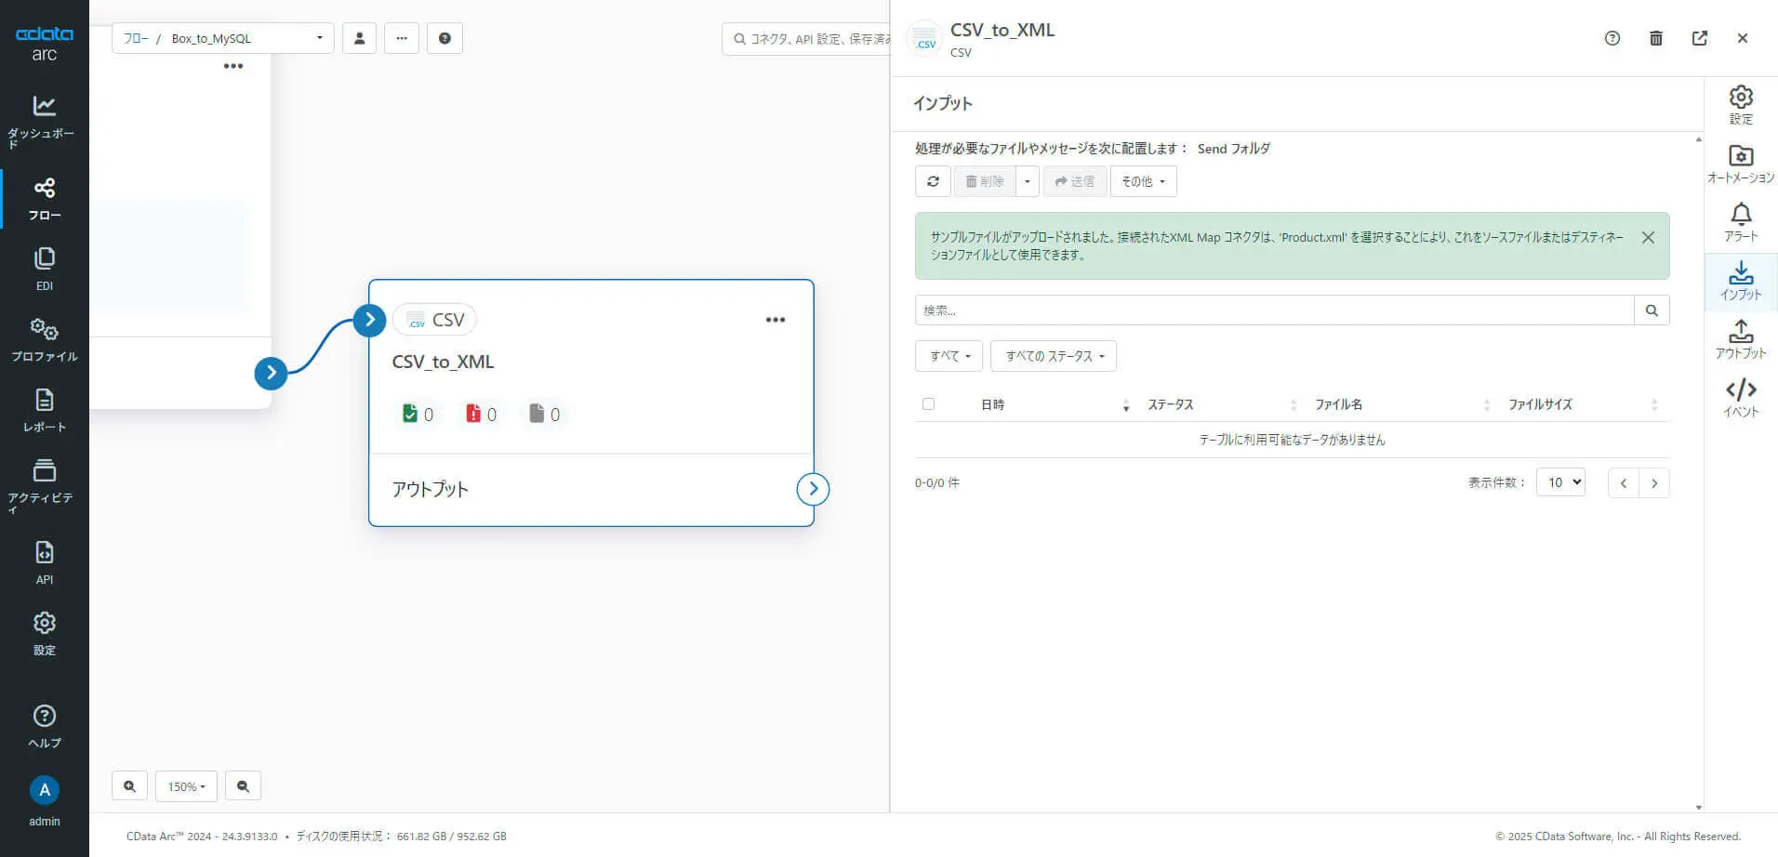Open the すべて filter dropdown
1778x857 pixels.
point(949,356)
